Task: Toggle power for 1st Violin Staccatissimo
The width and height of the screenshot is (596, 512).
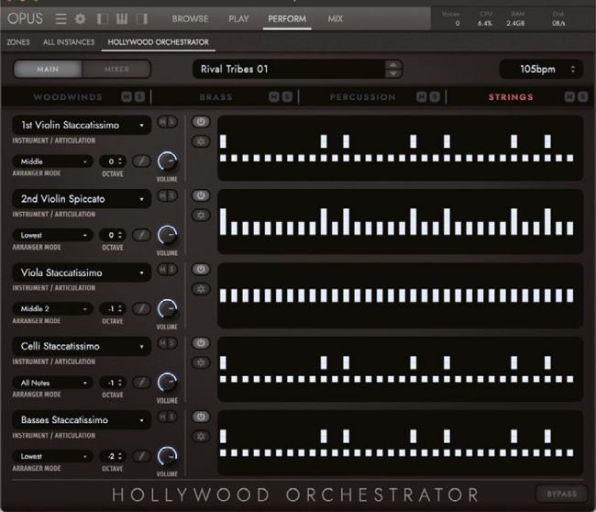Action: click(x=201, y=122)
